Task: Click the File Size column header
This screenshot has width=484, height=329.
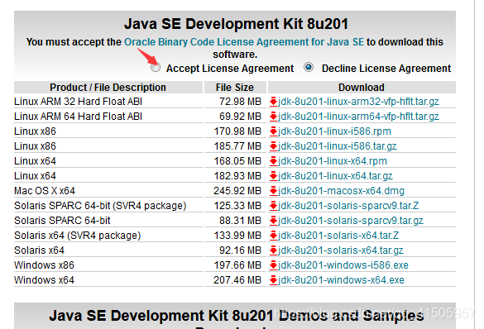Action: pyautogui.click(x=235, y=88)
